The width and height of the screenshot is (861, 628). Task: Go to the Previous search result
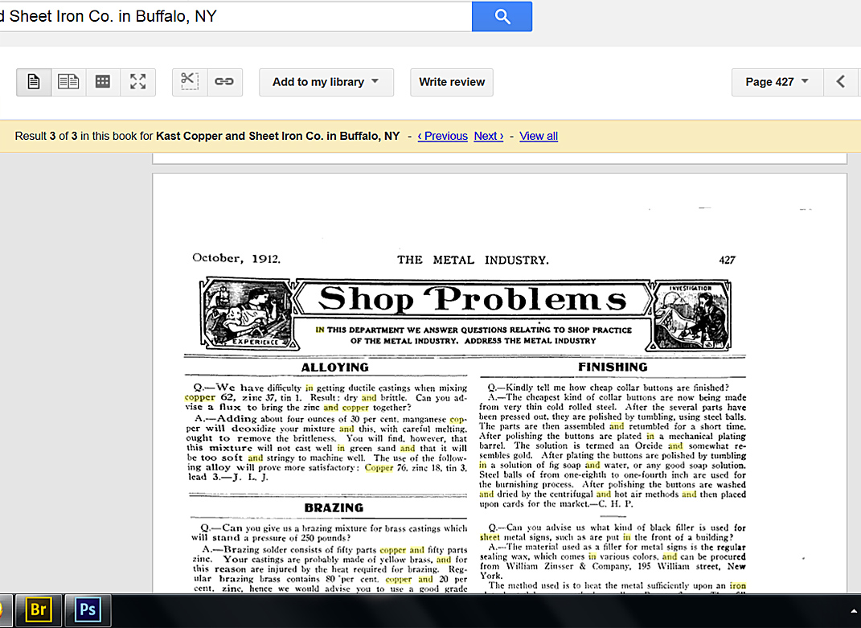[x=442, y=136]
